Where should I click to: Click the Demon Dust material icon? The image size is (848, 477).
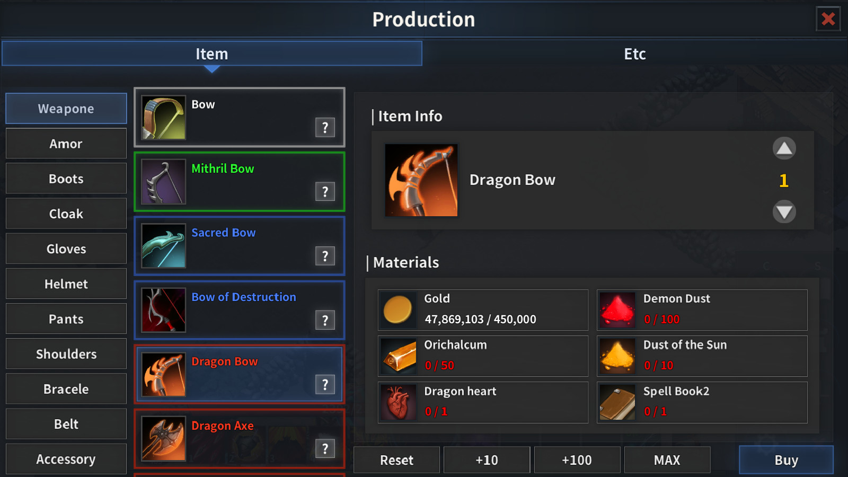pyautogui.click(x=617, y=310)
